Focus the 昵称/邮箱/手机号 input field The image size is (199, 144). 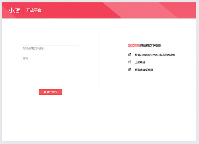(x=50, y=48)
